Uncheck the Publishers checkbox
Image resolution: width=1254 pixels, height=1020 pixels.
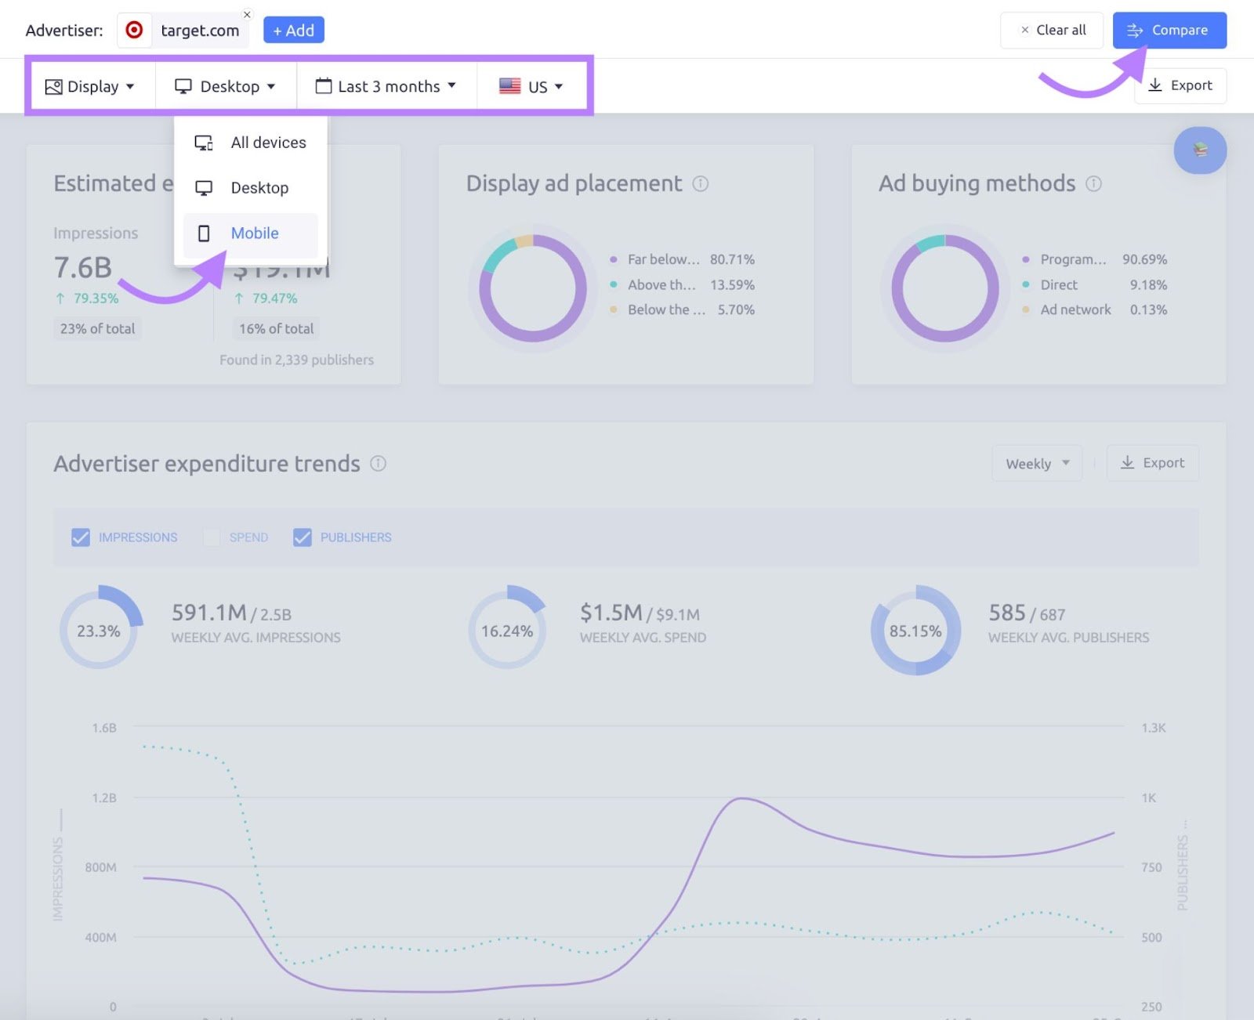302,537
